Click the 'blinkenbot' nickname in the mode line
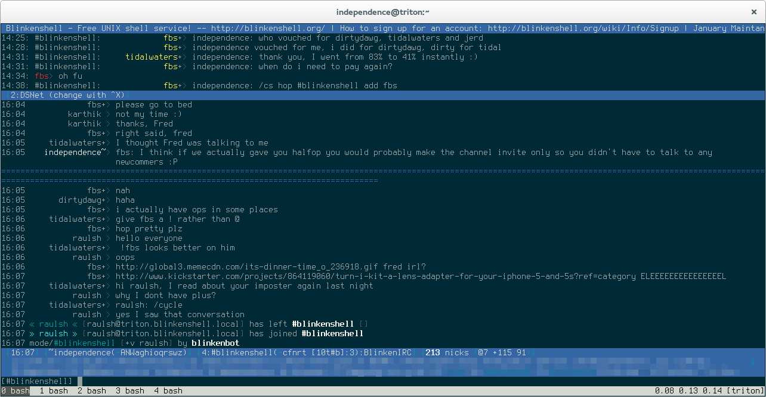This screenshot has height=397, width=766. [x=215, y=343]
